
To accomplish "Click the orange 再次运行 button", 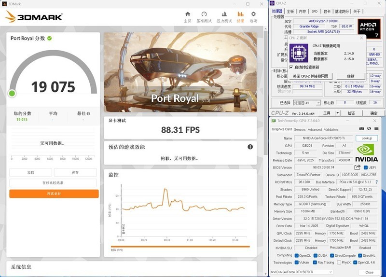I will [x=54, y=194].
